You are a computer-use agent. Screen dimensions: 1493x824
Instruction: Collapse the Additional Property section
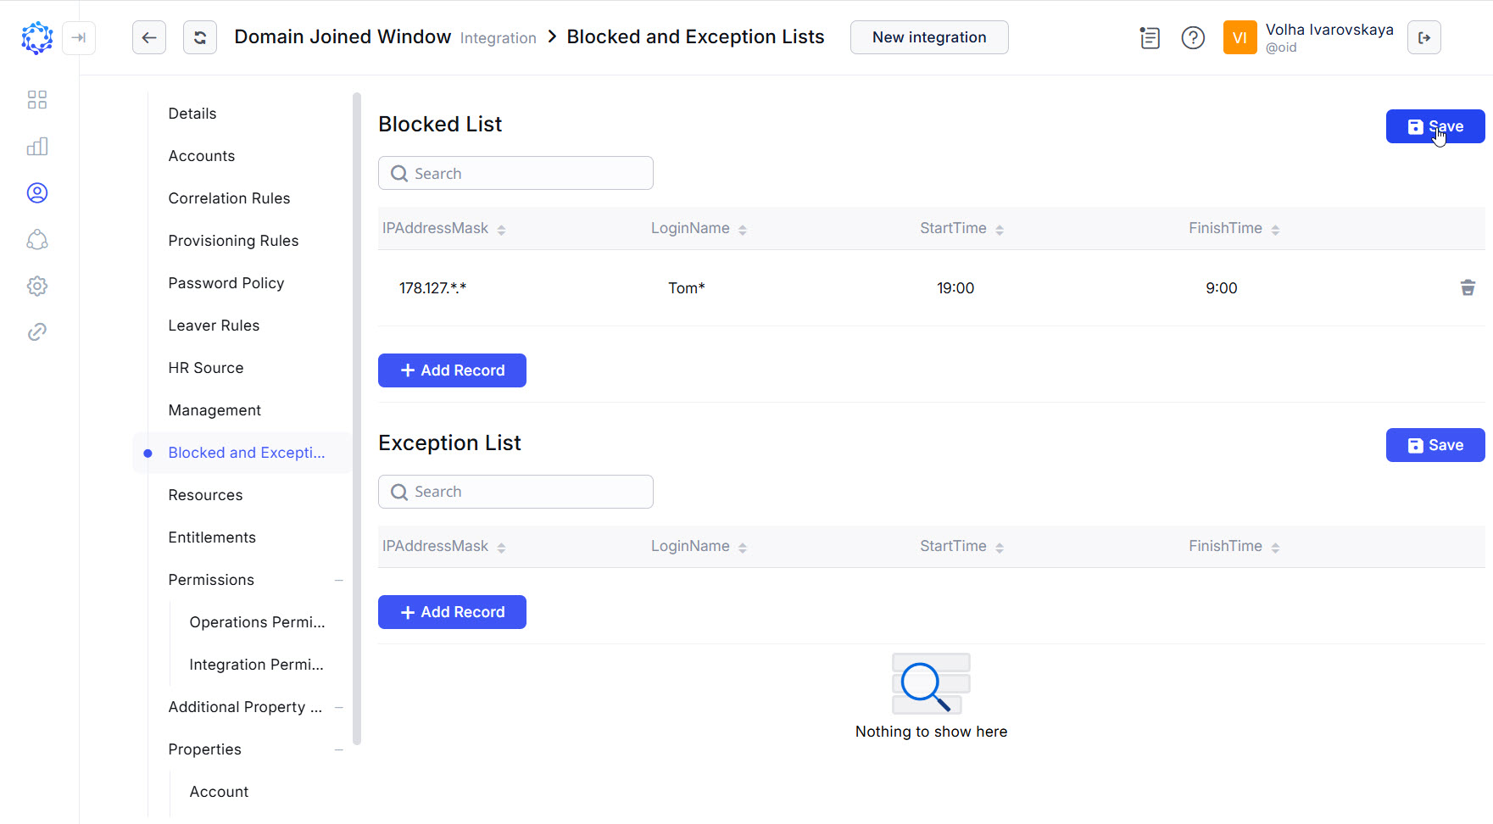tap(339, 707)
